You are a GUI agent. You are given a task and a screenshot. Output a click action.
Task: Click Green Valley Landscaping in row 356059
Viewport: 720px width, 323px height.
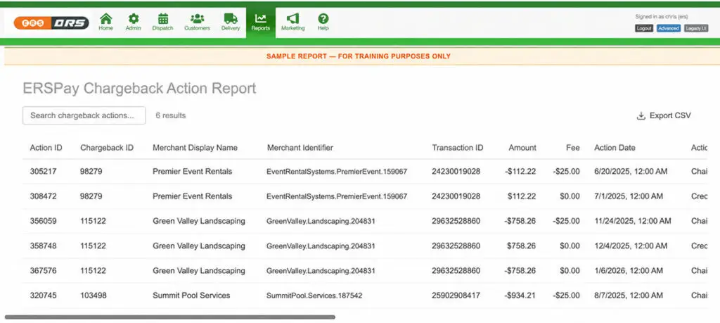pyautogui.click(x=199, y=221)
